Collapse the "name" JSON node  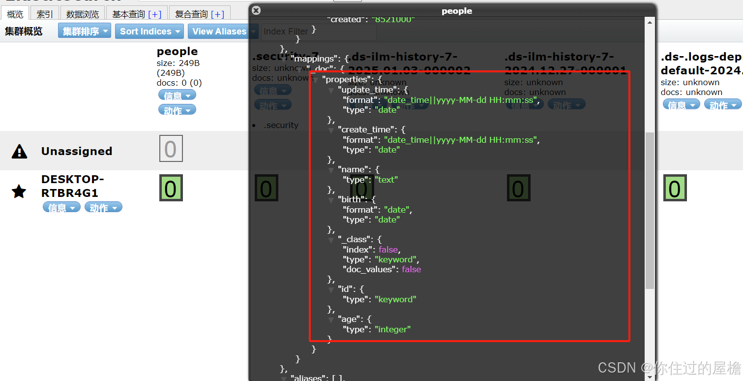pyautogui.click(x=331, y=170)
